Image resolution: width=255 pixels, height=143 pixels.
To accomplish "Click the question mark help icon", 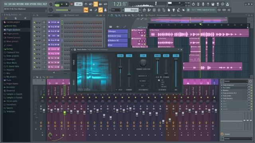I will tap(208, 4).
